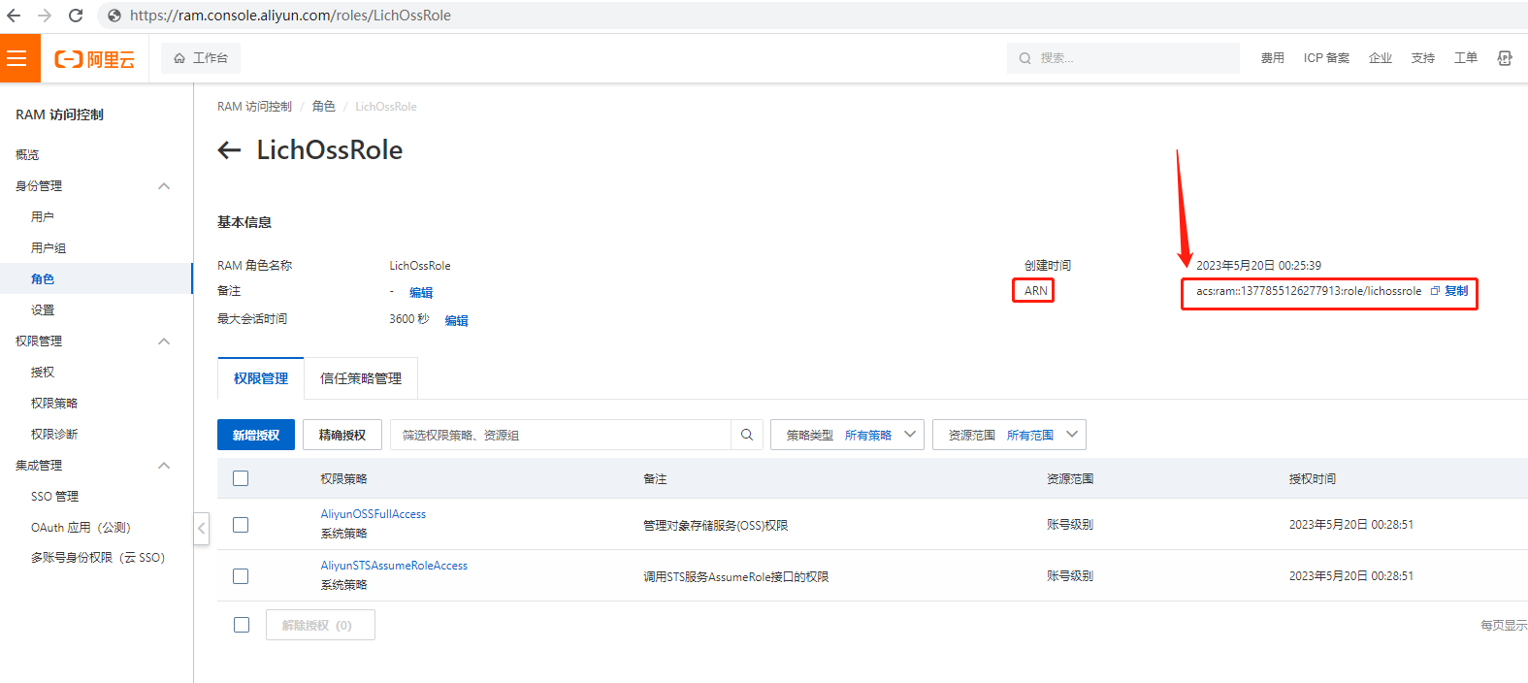Switch to the 权限管理 tab

(261, 378)
